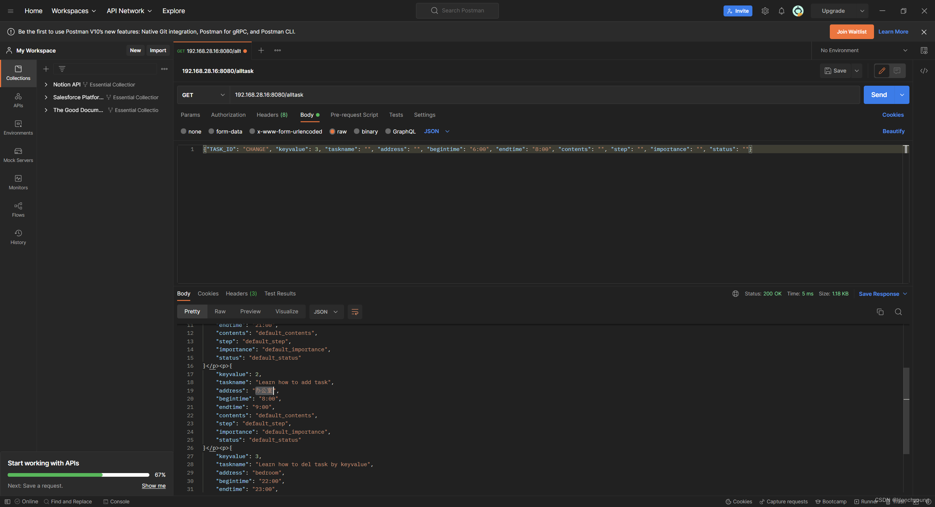Toggle line wrap in the response viewer

click(355, 312)
